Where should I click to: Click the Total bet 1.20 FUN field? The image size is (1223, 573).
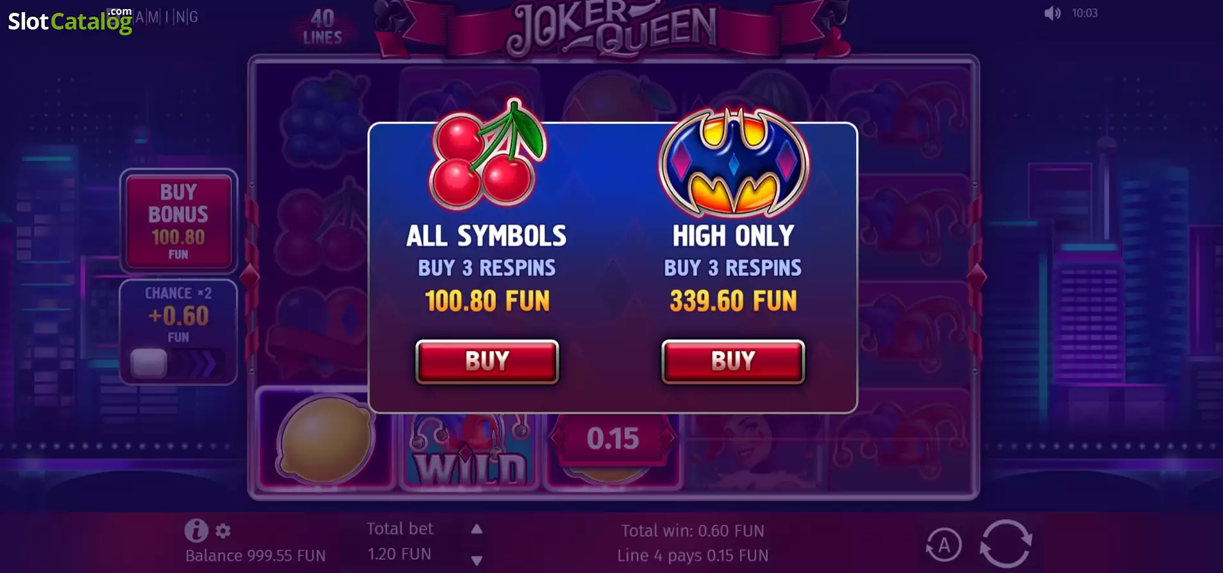400,541
